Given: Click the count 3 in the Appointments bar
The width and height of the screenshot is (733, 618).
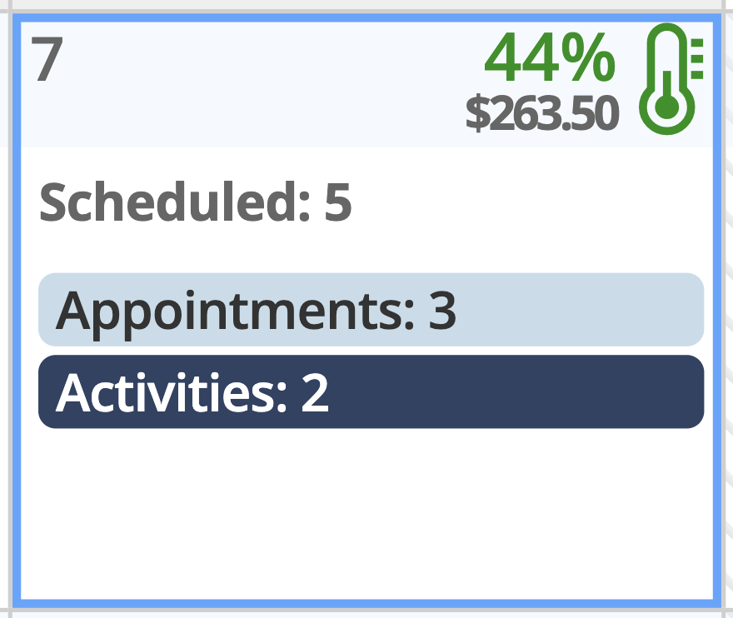Looking at the screenshot, I should (x=442, y=310).
